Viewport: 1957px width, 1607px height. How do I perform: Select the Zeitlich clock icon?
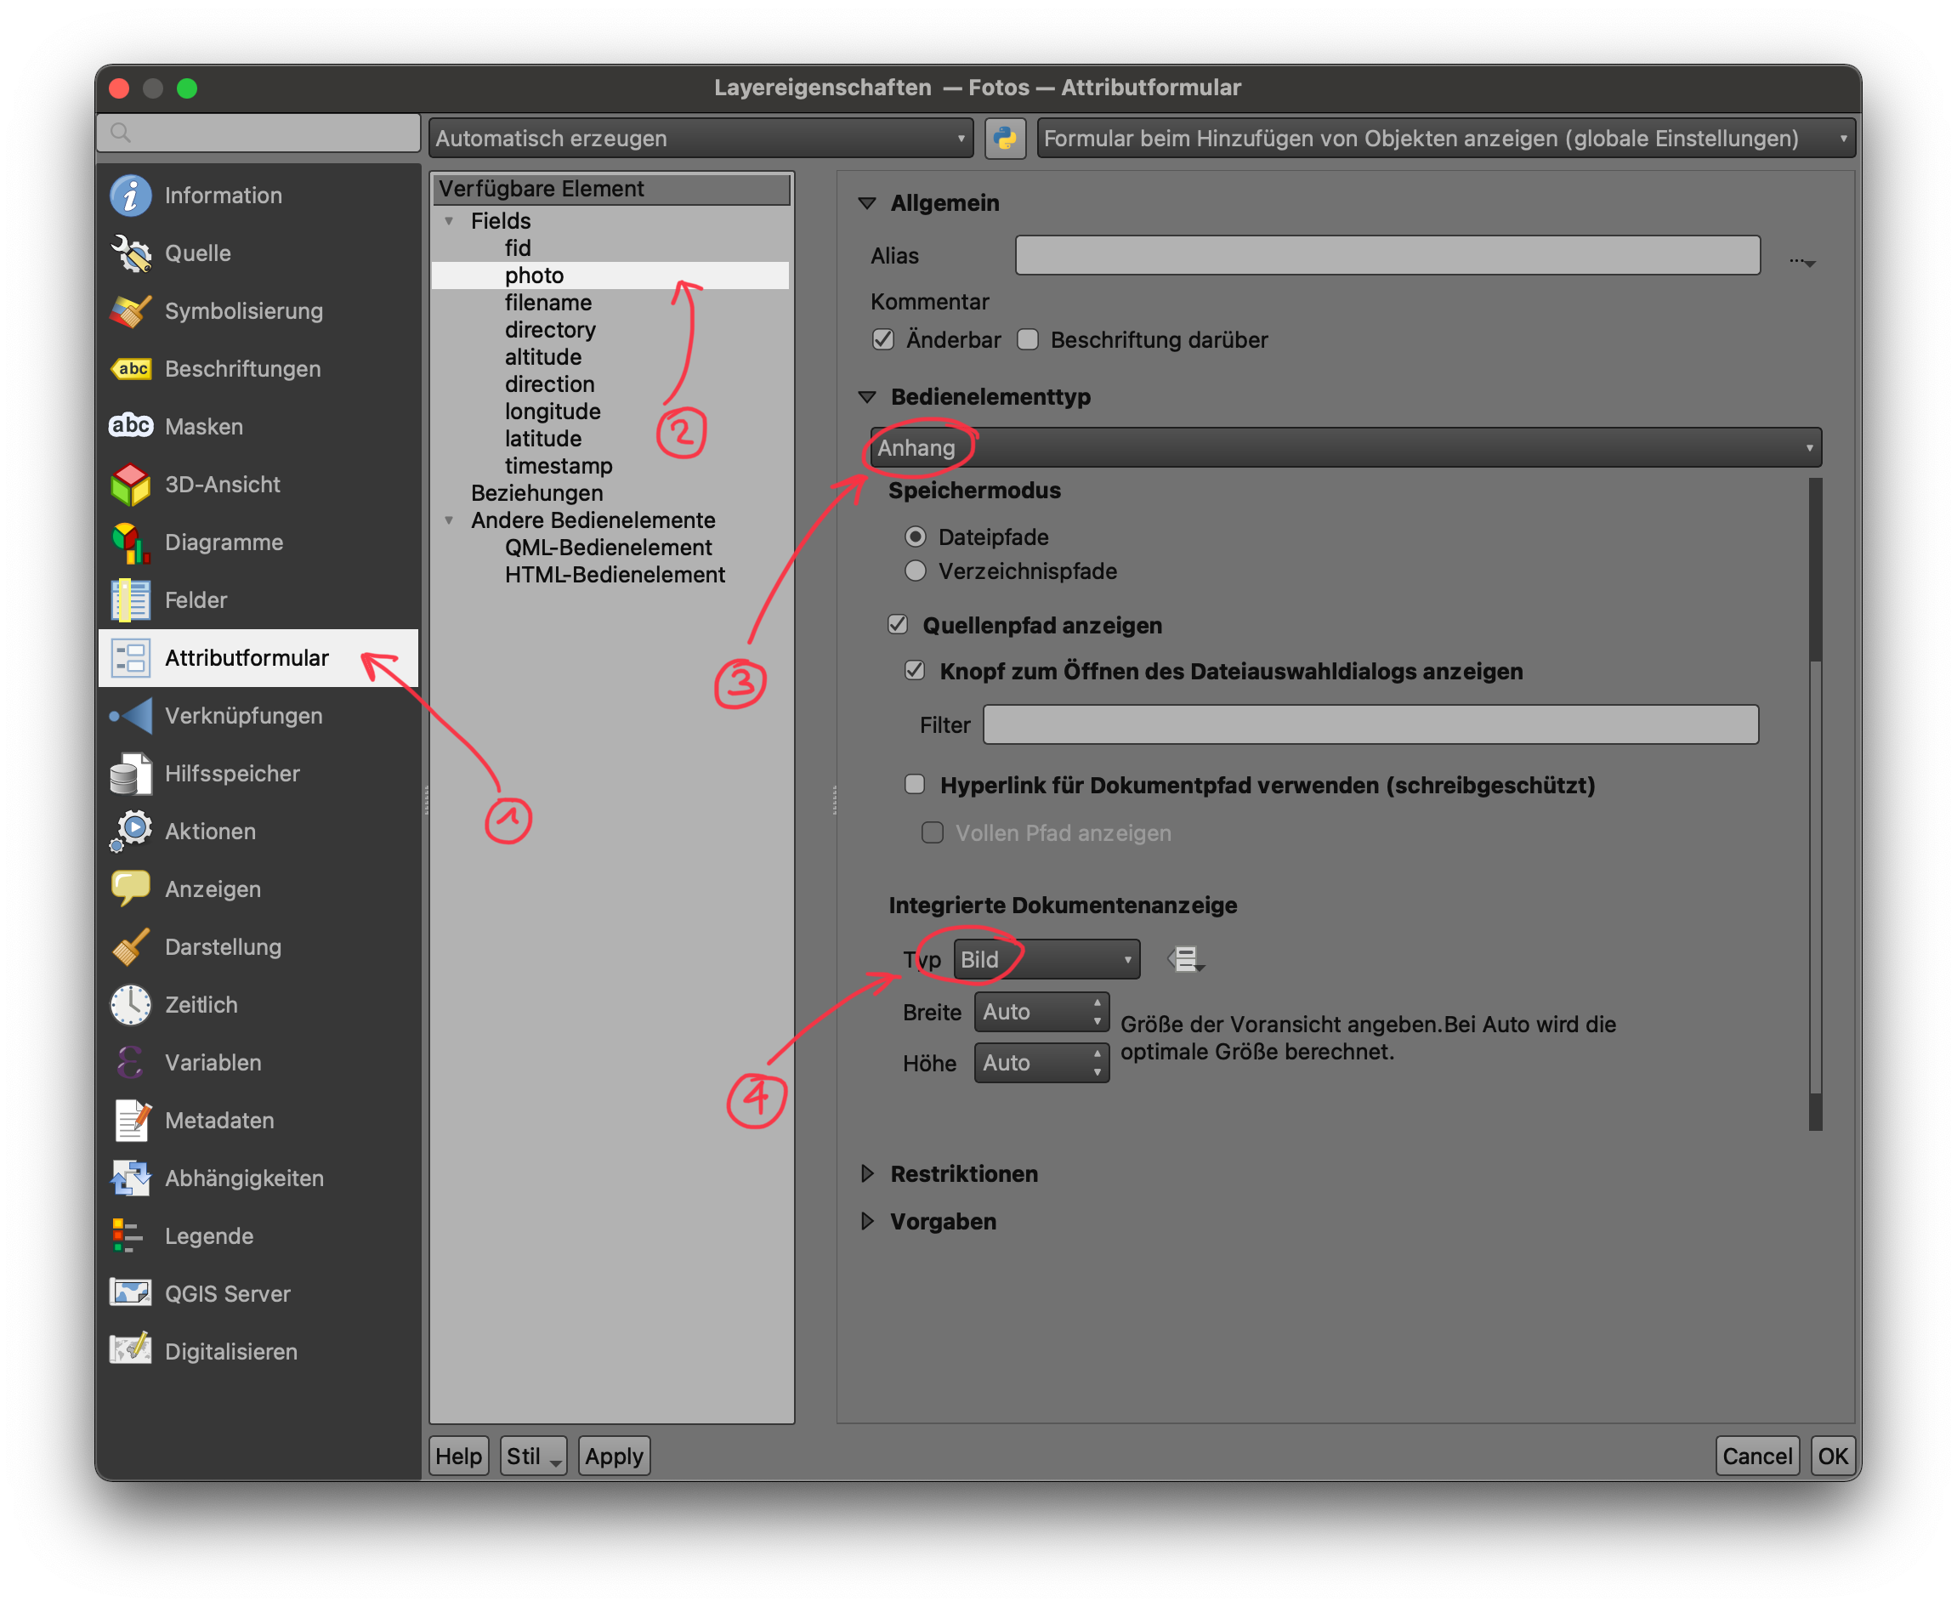130,1004
